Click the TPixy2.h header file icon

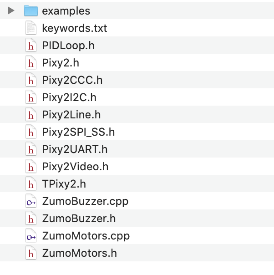click(30, 184)
